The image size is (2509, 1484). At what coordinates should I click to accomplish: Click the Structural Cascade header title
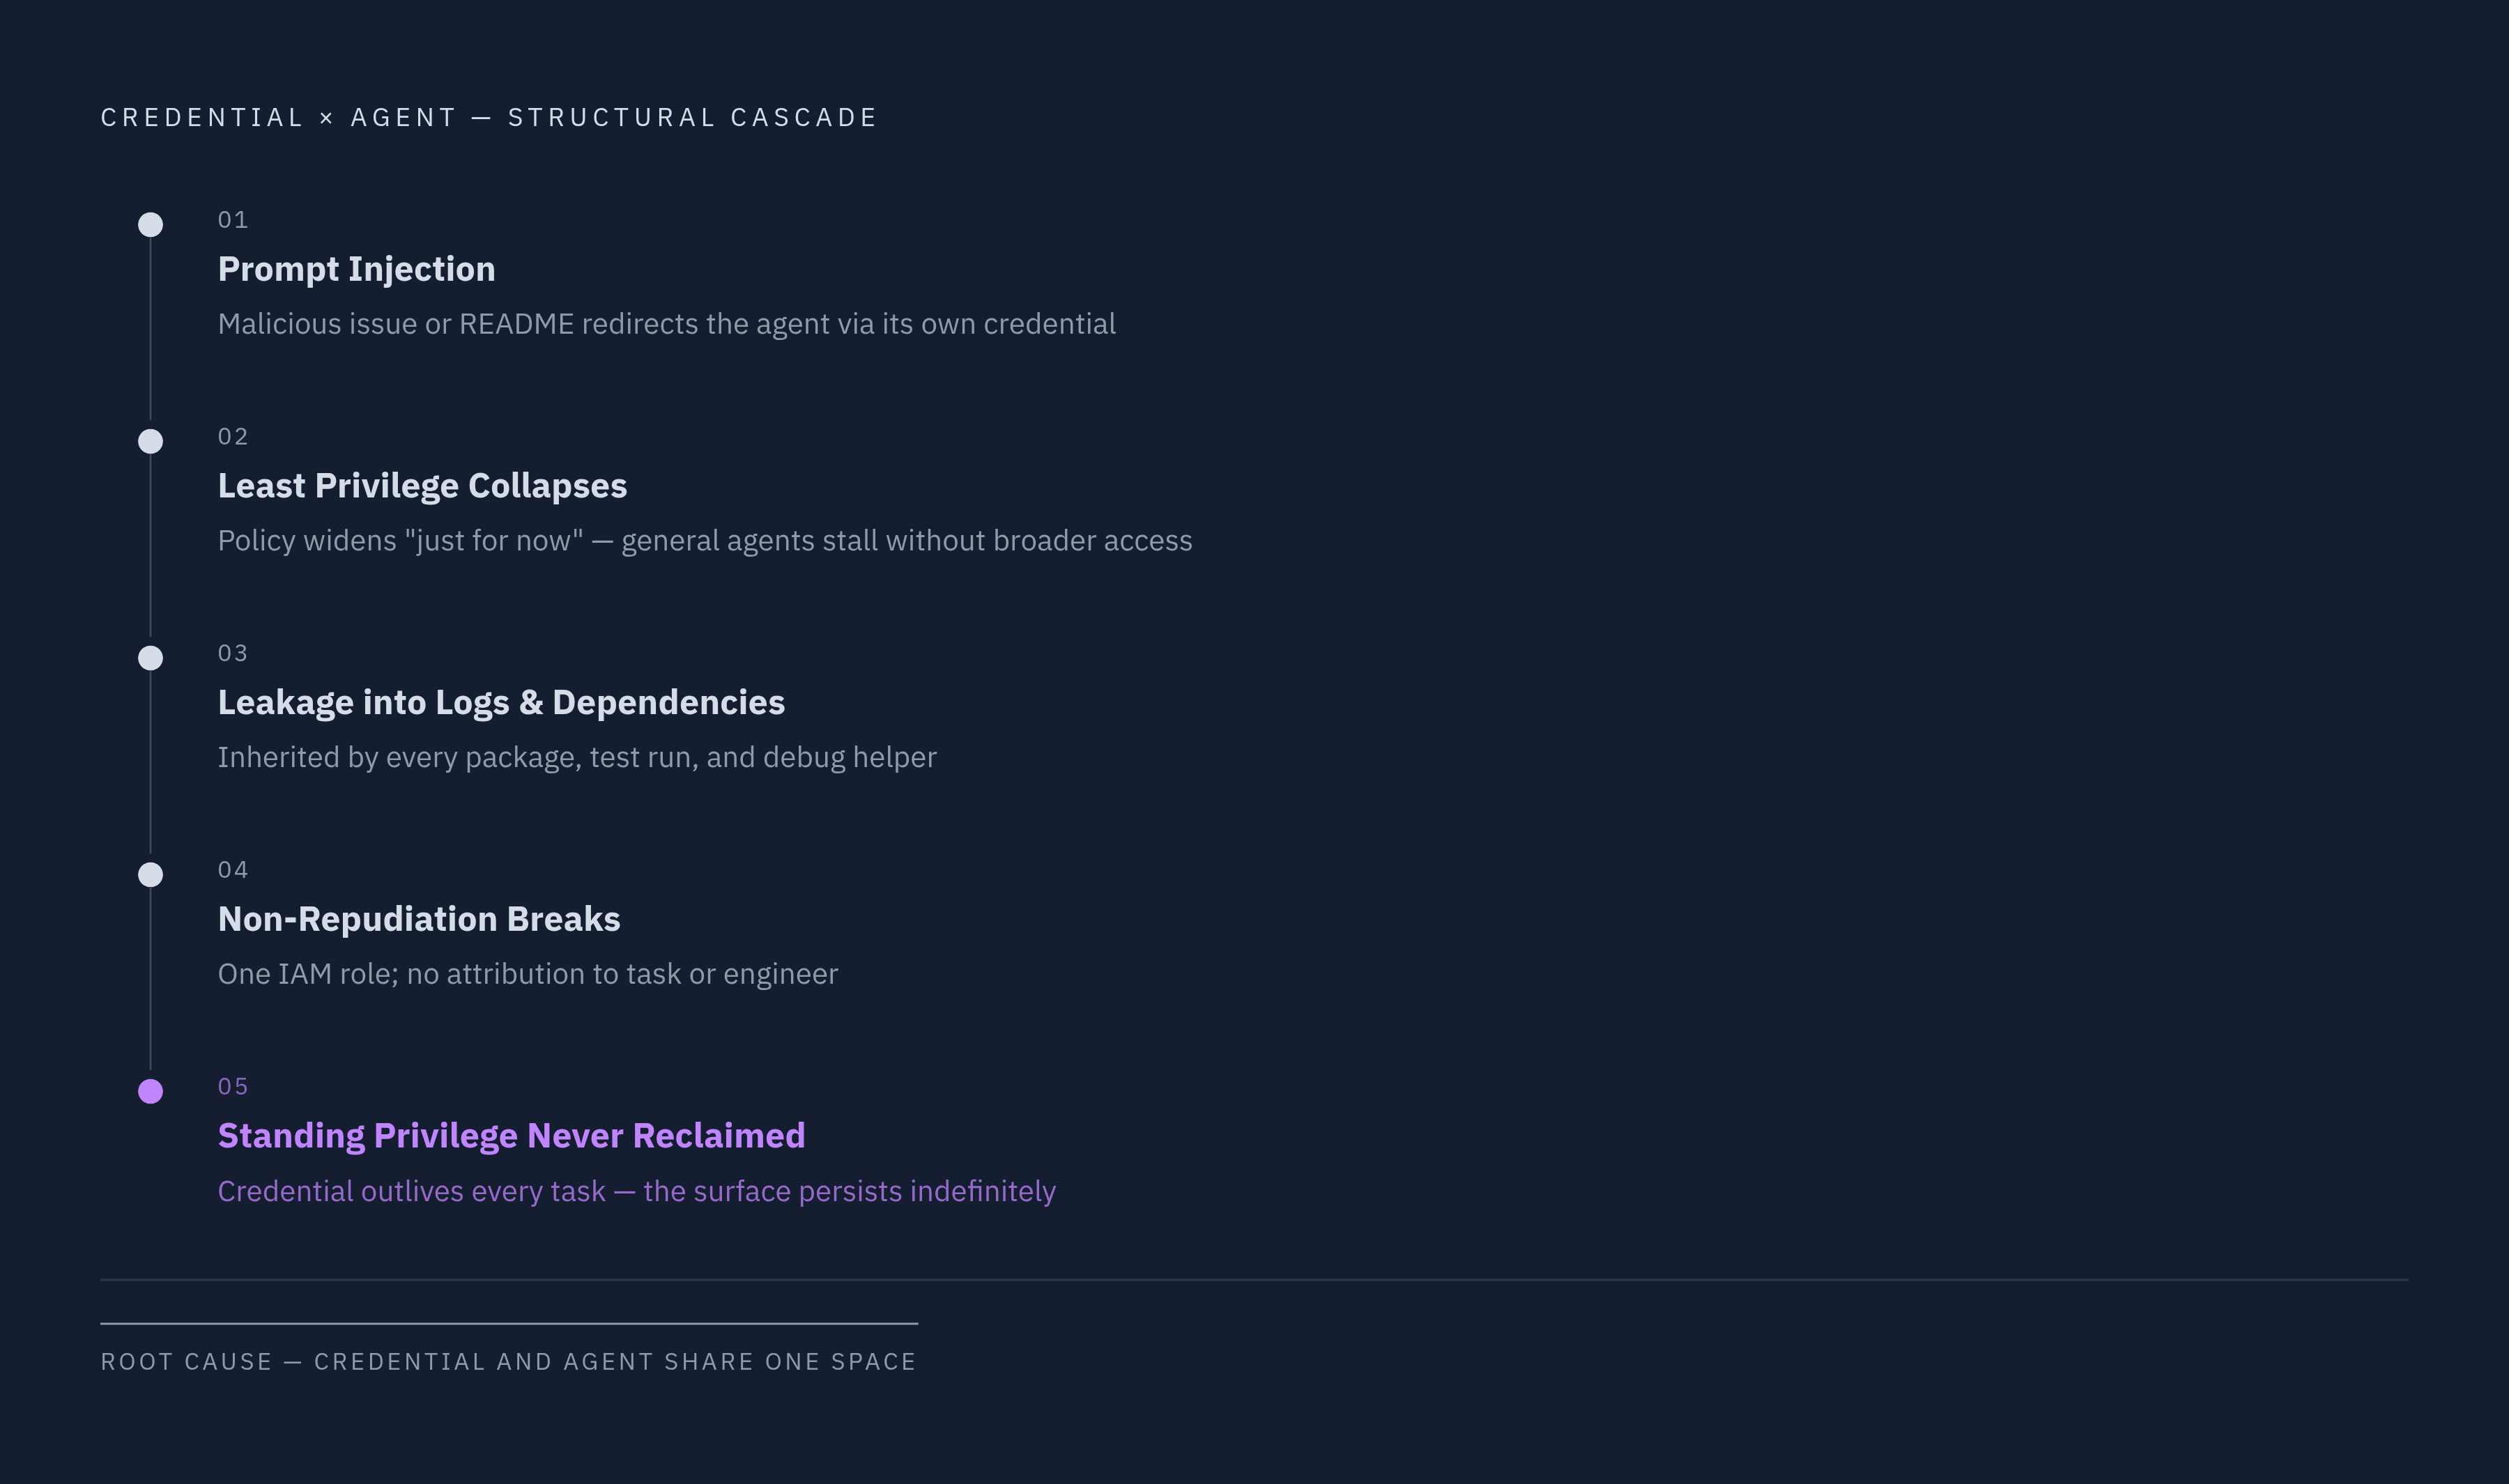pyautogui.click(x=489, y=118)
